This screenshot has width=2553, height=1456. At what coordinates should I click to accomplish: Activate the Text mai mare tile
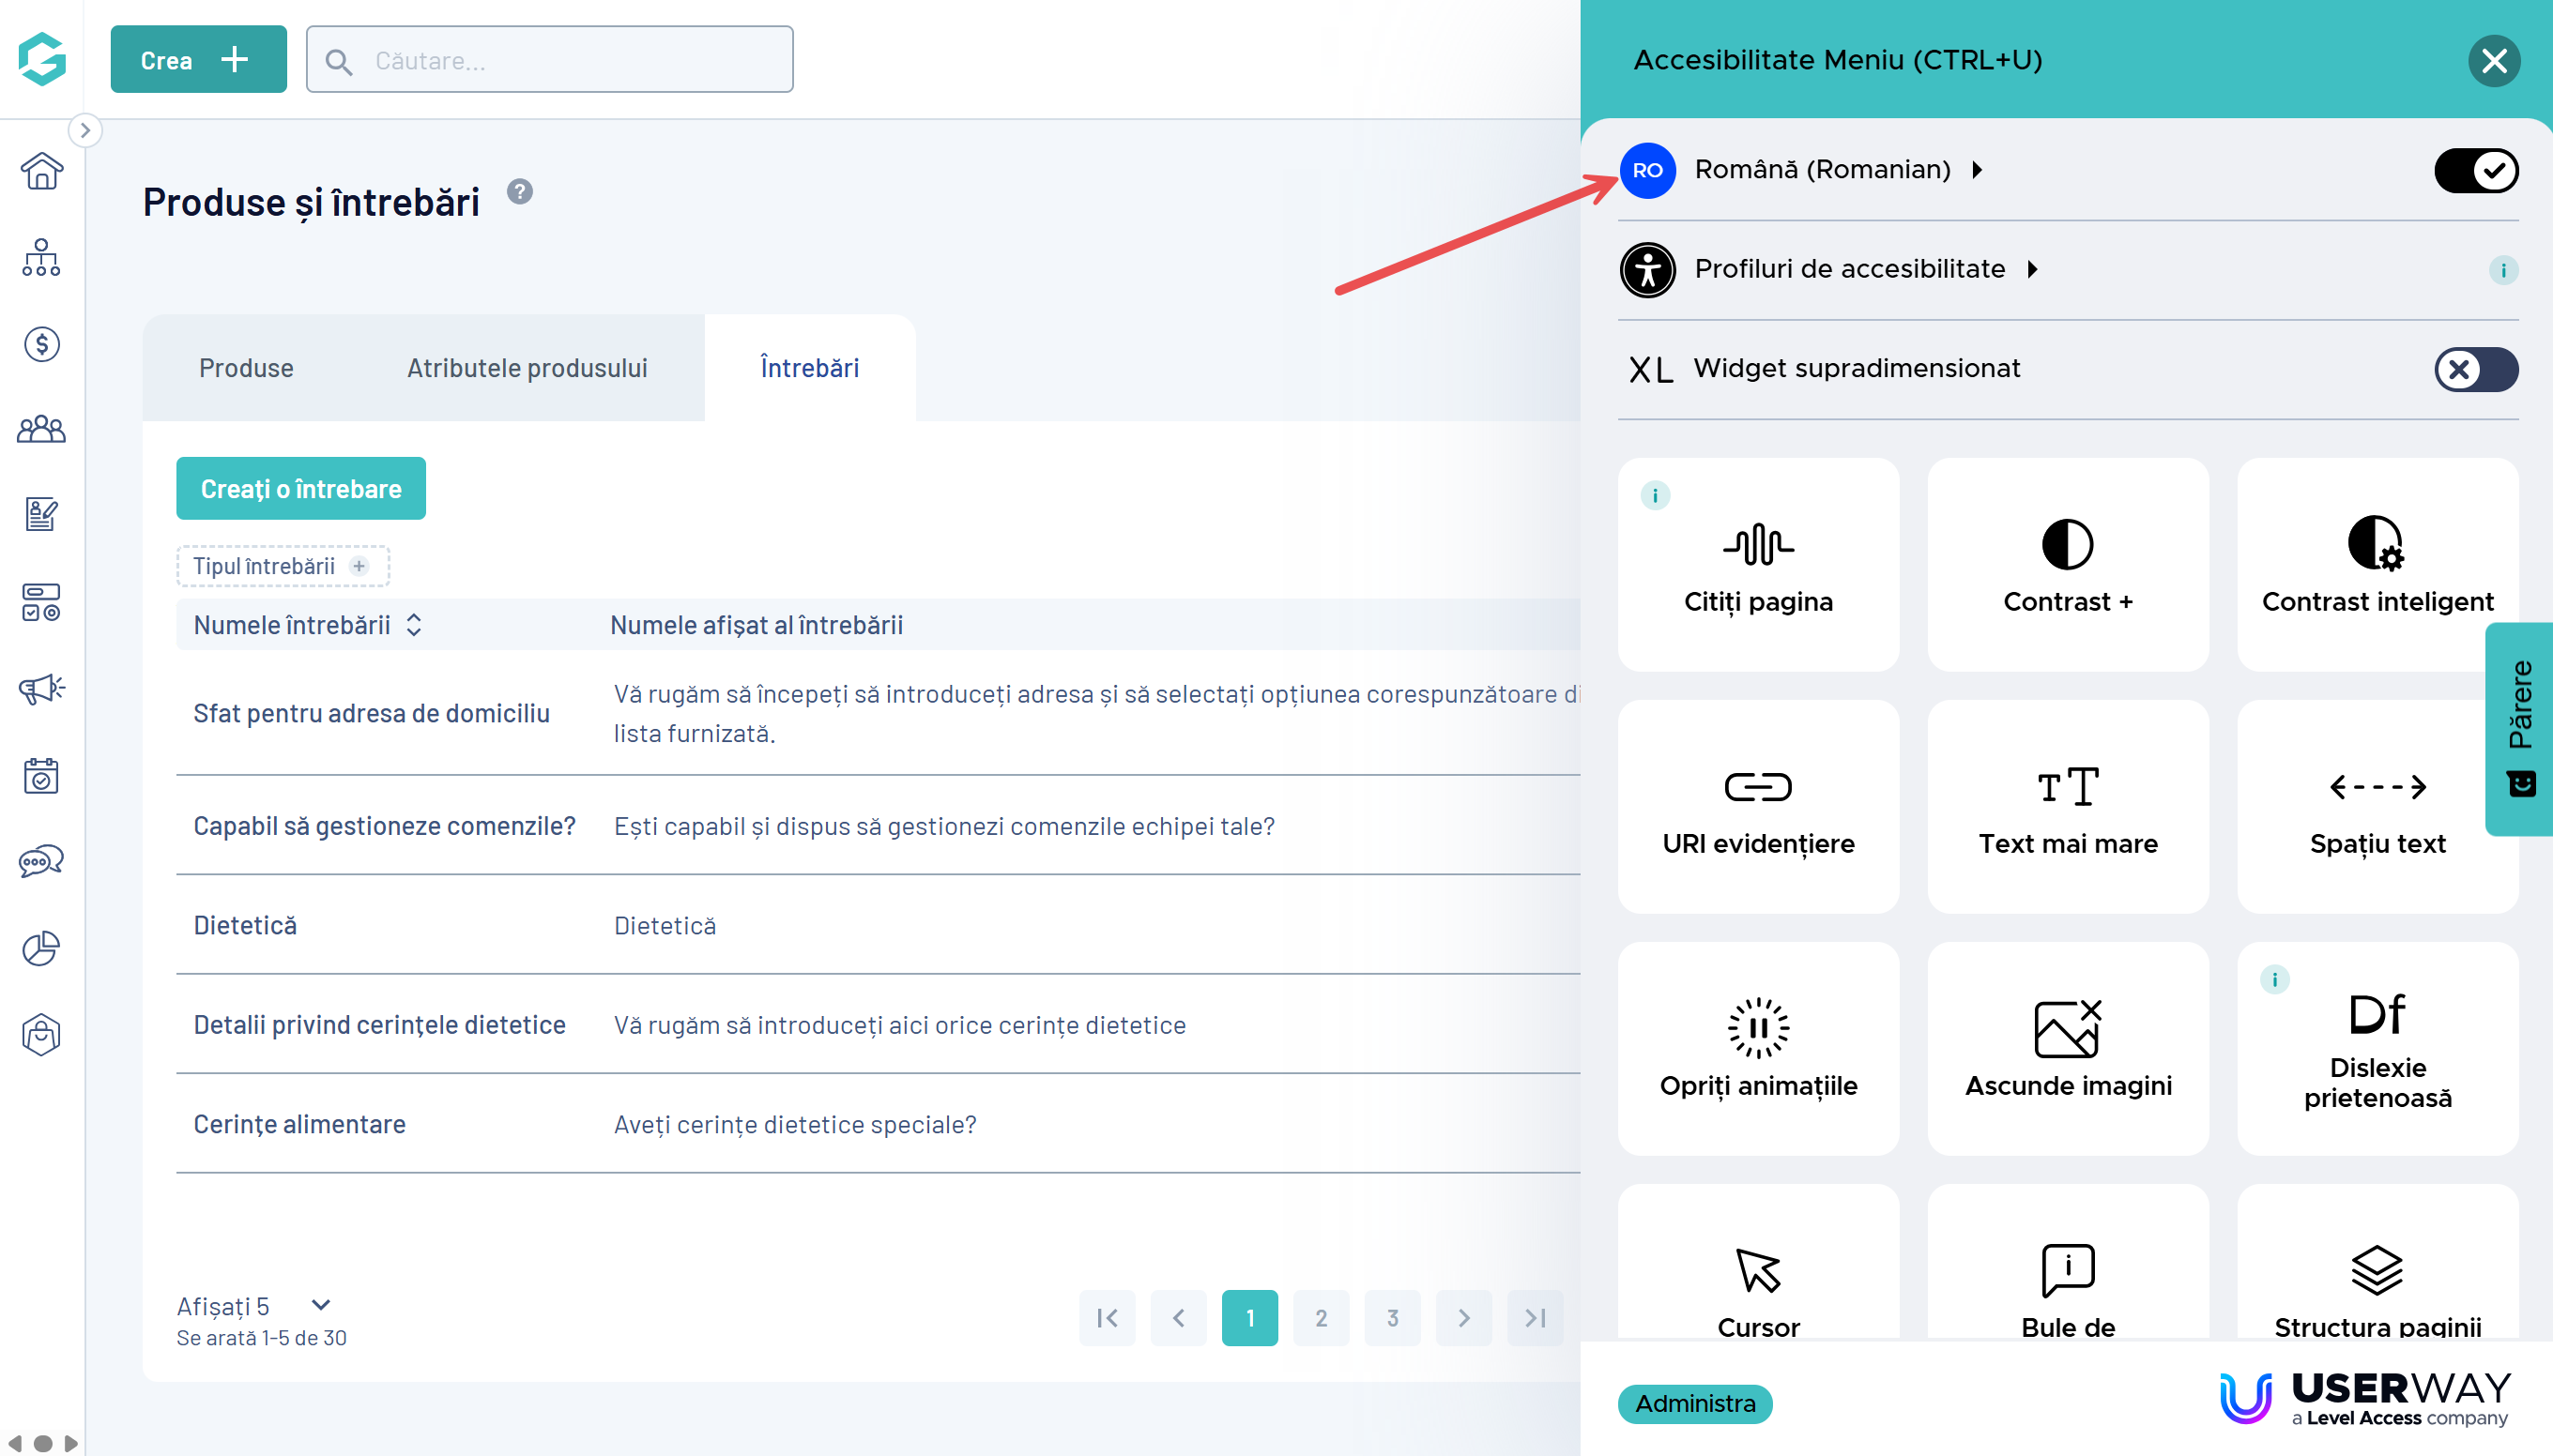click(2067, 806)
